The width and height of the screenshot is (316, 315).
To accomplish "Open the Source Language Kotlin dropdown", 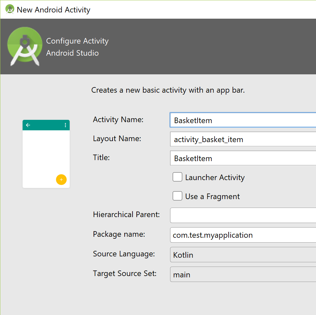I will (x=243, y=255).
